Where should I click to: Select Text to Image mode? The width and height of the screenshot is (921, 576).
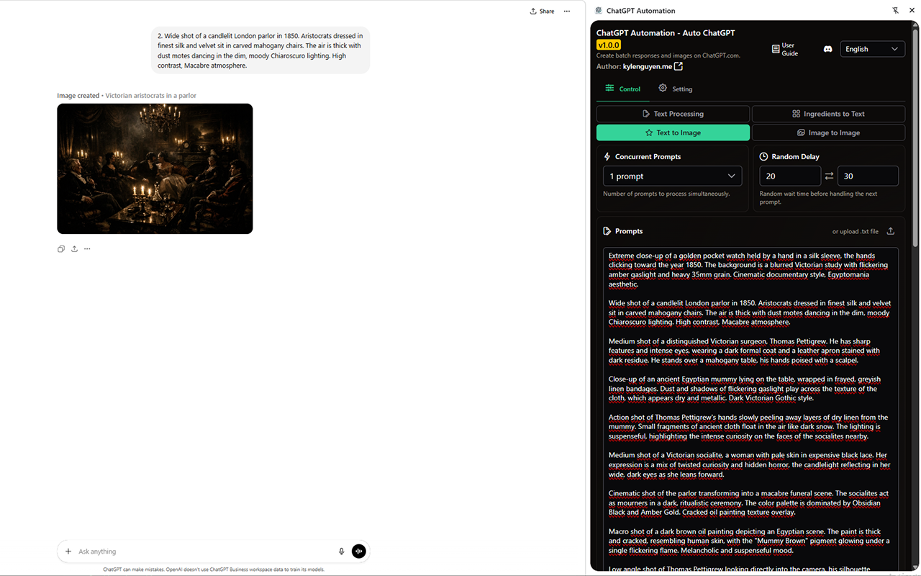(x=673, y=132)
